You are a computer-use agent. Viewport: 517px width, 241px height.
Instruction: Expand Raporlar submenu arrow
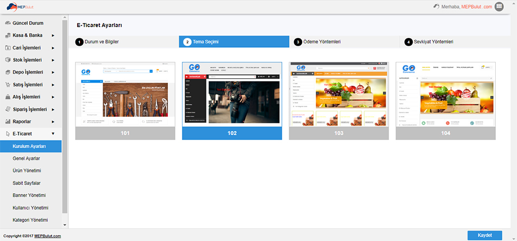pos(53,122)
